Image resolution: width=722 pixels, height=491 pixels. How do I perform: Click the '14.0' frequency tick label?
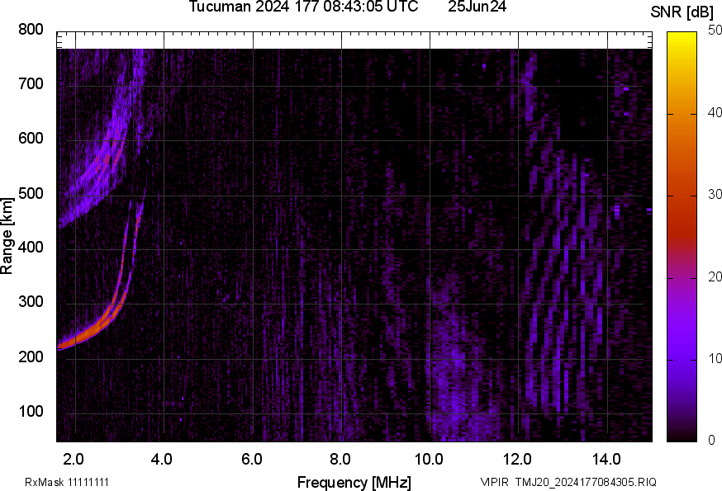[x=606, y=459]
